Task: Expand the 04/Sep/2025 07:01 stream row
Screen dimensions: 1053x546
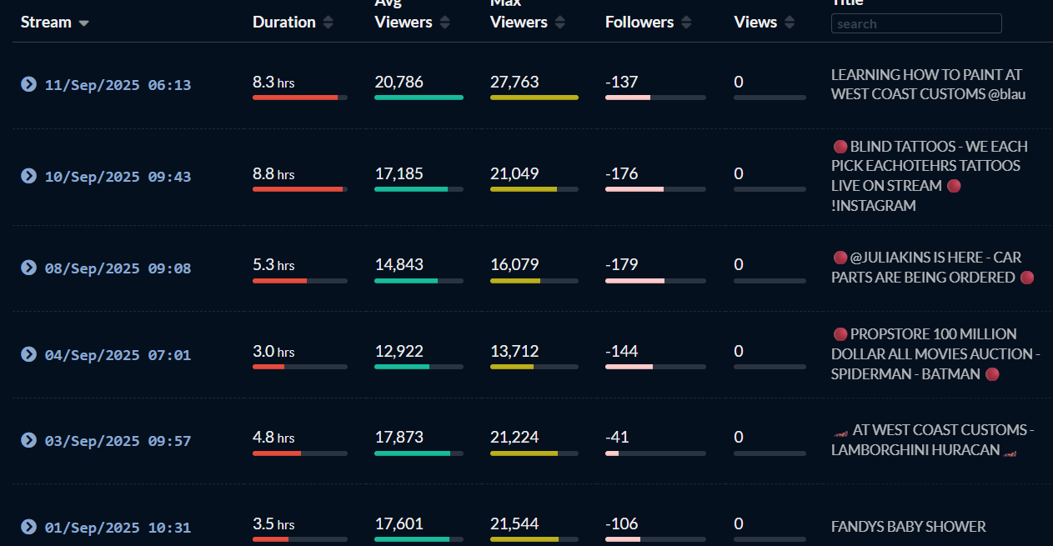Action: point(29,354)
